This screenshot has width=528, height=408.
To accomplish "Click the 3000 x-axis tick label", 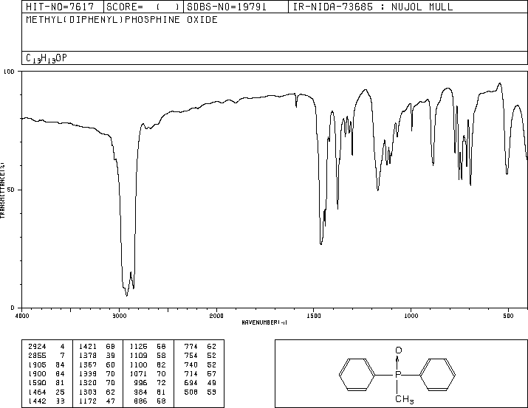I will pos(119,316).
